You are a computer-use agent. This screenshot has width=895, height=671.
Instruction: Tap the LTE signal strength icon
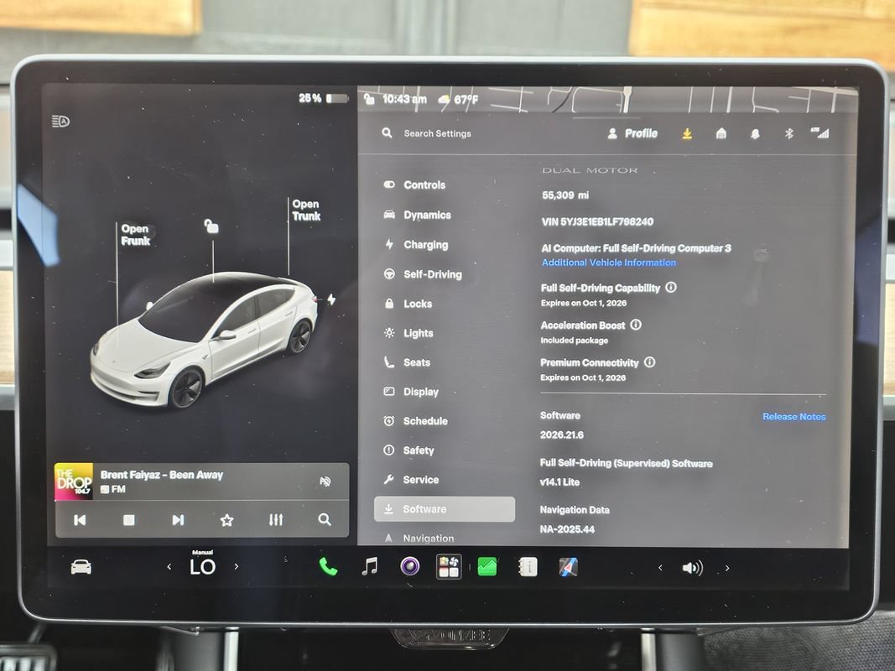820,133
